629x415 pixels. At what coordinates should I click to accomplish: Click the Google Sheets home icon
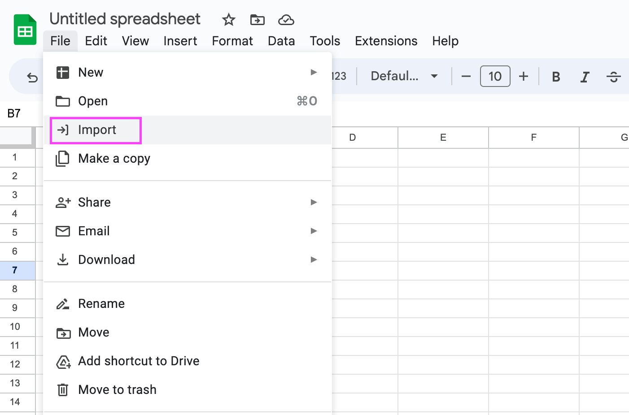pyautogui.click(x=25, y=29)
